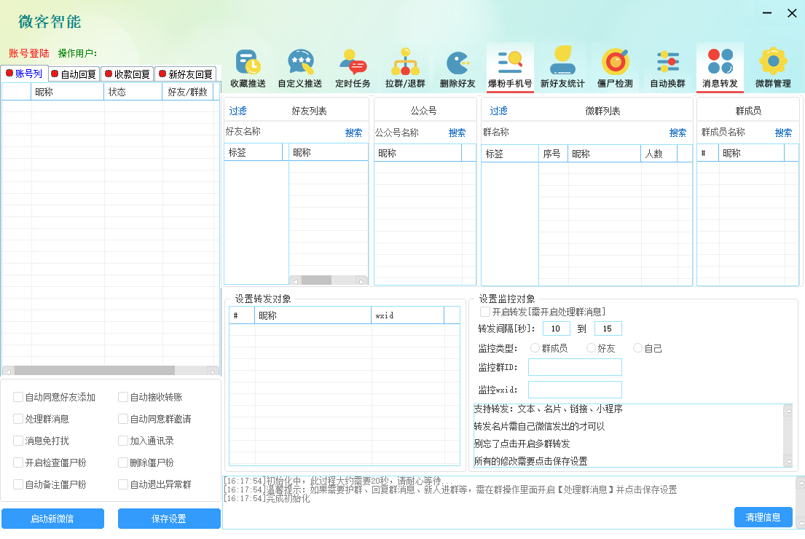
Task: Click 过滤 in 微群列表 panel
Action: tap(498, 111)
